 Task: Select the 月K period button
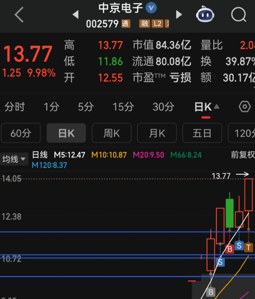click(x=157, y=133)
